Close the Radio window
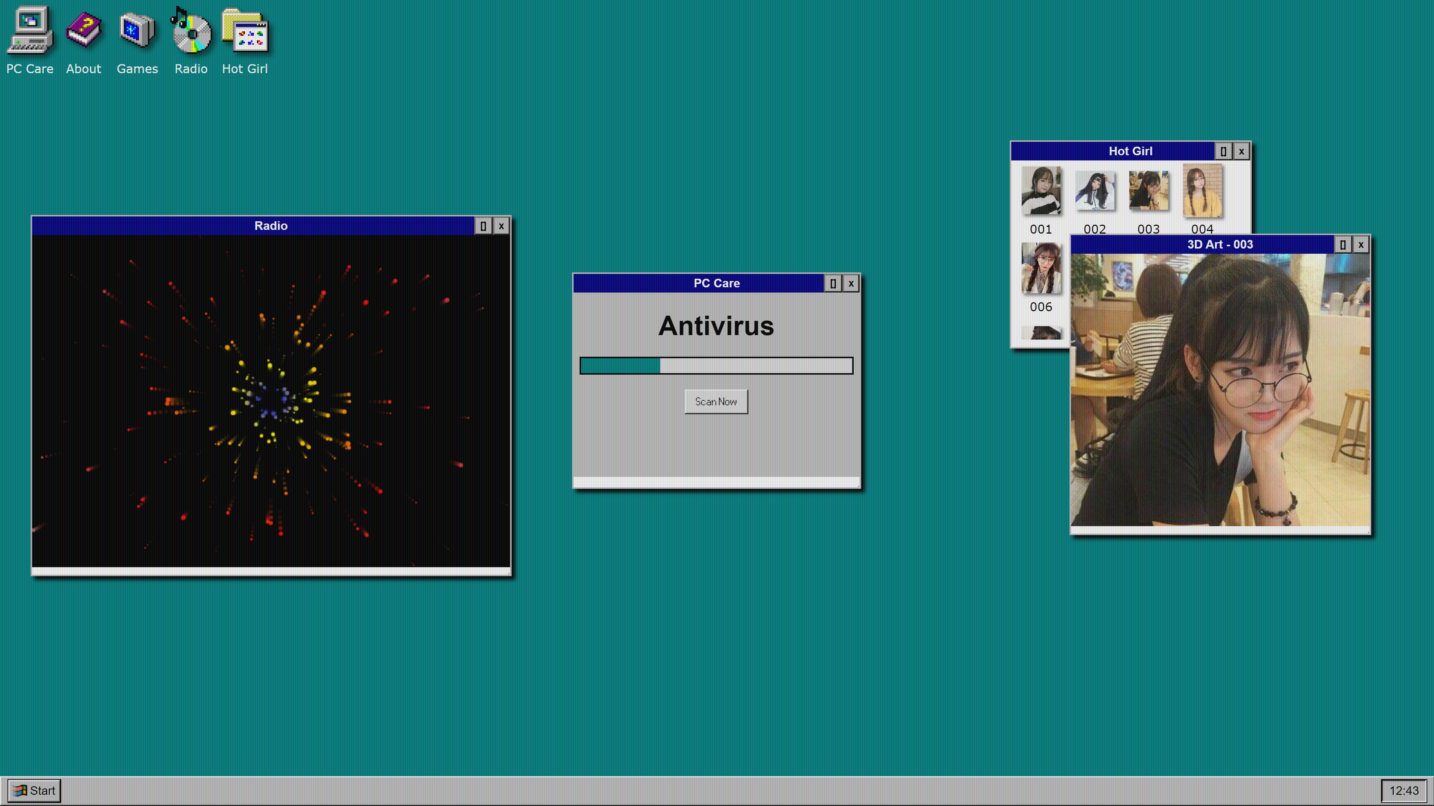This screenshot has height=806, width=1434. (502, 226)
